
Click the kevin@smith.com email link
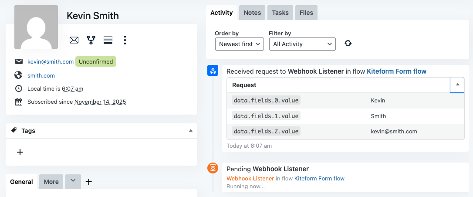coord(51,62)
